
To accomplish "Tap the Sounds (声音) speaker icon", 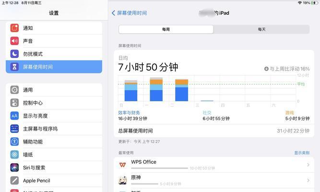I will coord(14,41).
